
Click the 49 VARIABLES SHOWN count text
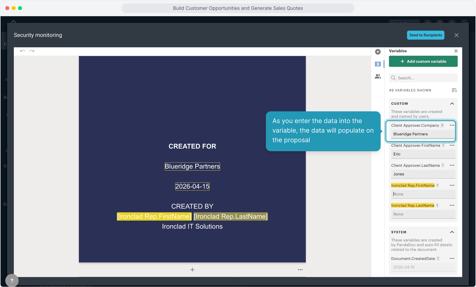tap(410, 90)
